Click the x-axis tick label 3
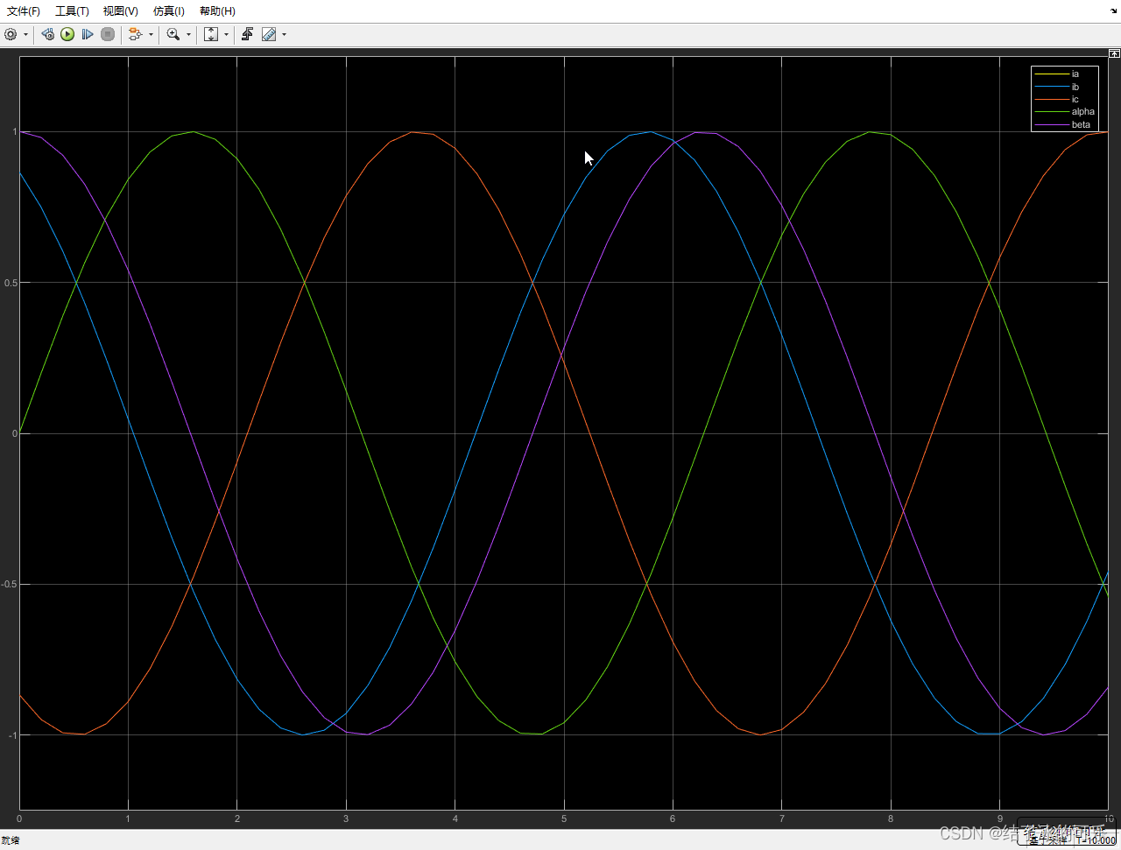The image size is (1121, 850). [x=346, y=818]
